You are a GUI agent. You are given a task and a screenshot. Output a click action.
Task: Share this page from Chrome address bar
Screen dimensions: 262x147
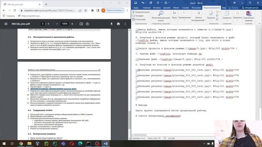(x=80, y=10)
